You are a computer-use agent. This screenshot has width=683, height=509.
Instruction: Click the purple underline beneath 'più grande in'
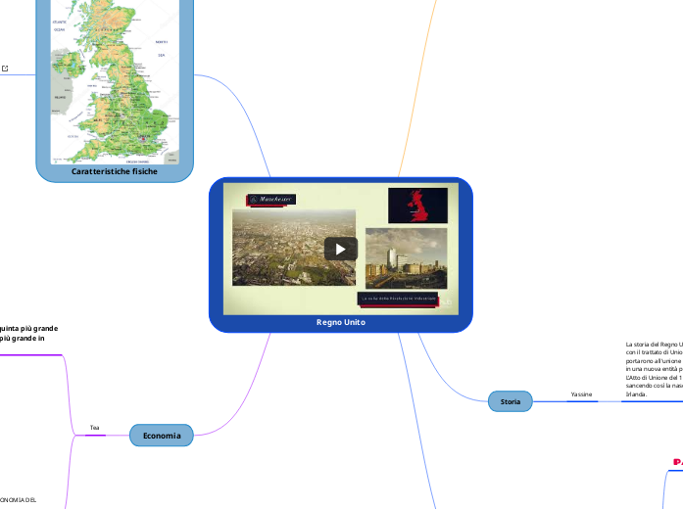(x=29, y=354)
